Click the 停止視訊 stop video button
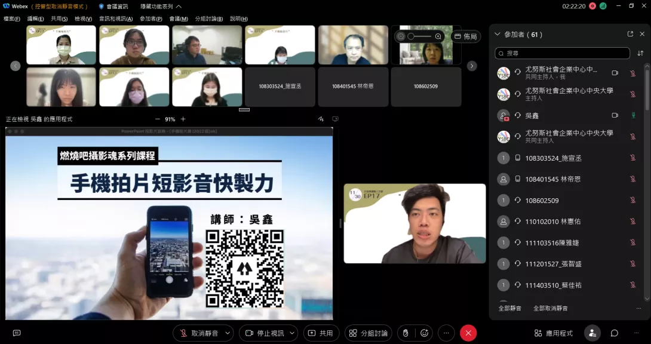The image size is (651, 344). (265, 333)
